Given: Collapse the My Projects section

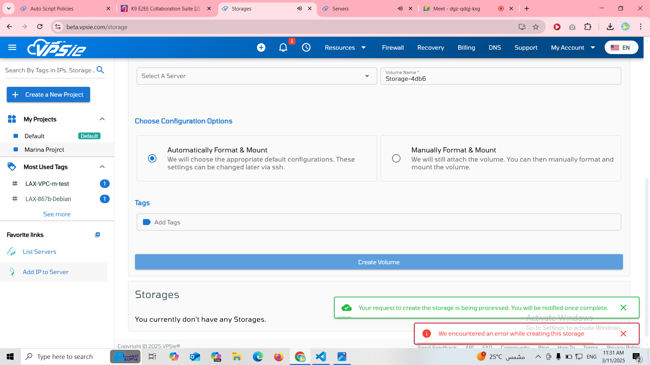Looking at the screenshot, I should pyautogui.click(x=102, y=119).
